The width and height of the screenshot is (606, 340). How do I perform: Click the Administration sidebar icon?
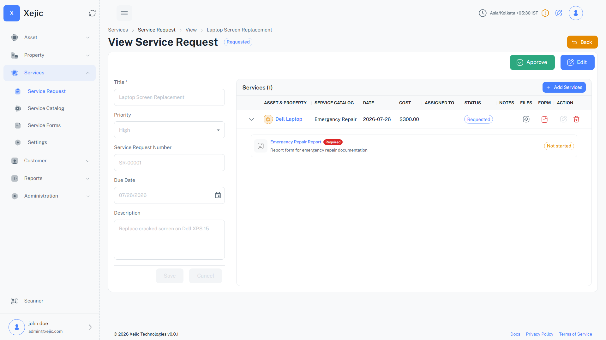[15, 196]
